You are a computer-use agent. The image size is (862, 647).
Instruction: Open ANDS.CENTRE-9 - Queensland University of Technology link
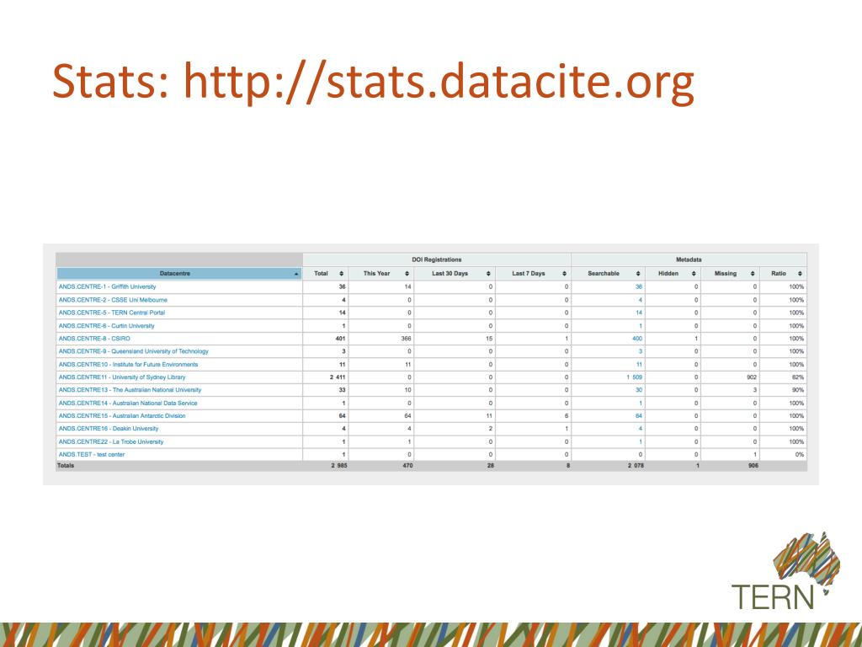[134, 351]
